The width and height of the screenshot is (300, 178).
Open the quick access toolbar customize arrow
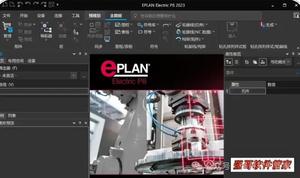[57, 5]
